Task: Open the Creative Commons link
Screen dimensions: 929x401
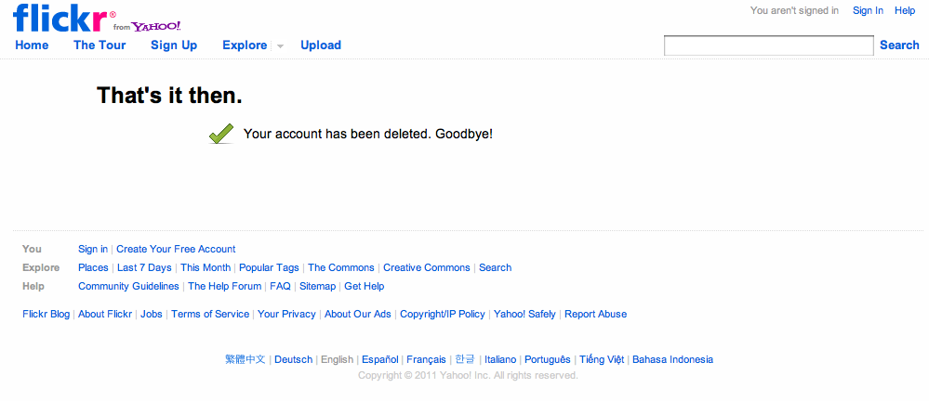Action: pos(427,267)
